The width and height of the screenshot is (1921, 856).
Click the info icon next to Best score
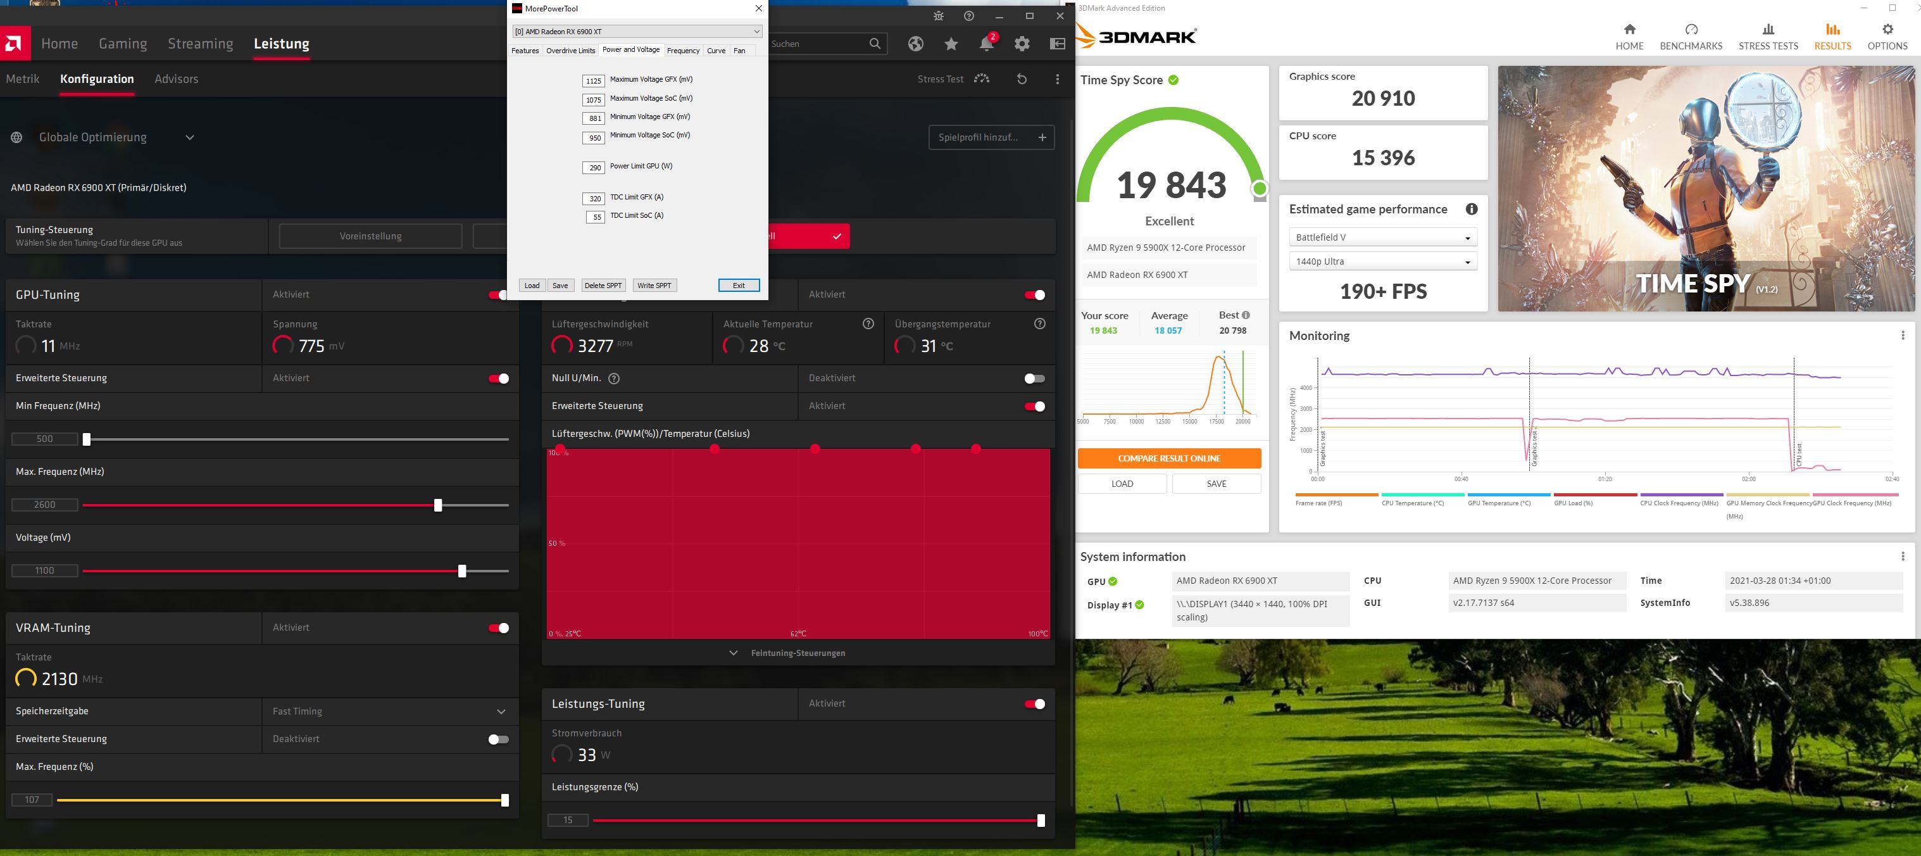[x=1246, y=315]
